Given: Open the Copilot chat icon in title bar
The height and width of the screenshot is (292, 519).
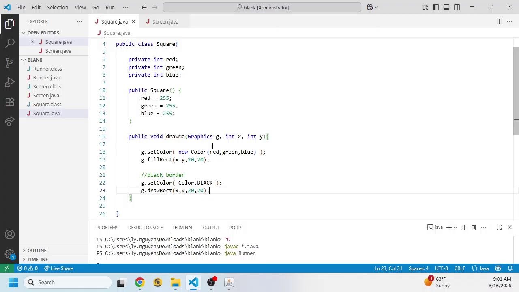Looking at the screenshot, I should (x=369, y=7).
